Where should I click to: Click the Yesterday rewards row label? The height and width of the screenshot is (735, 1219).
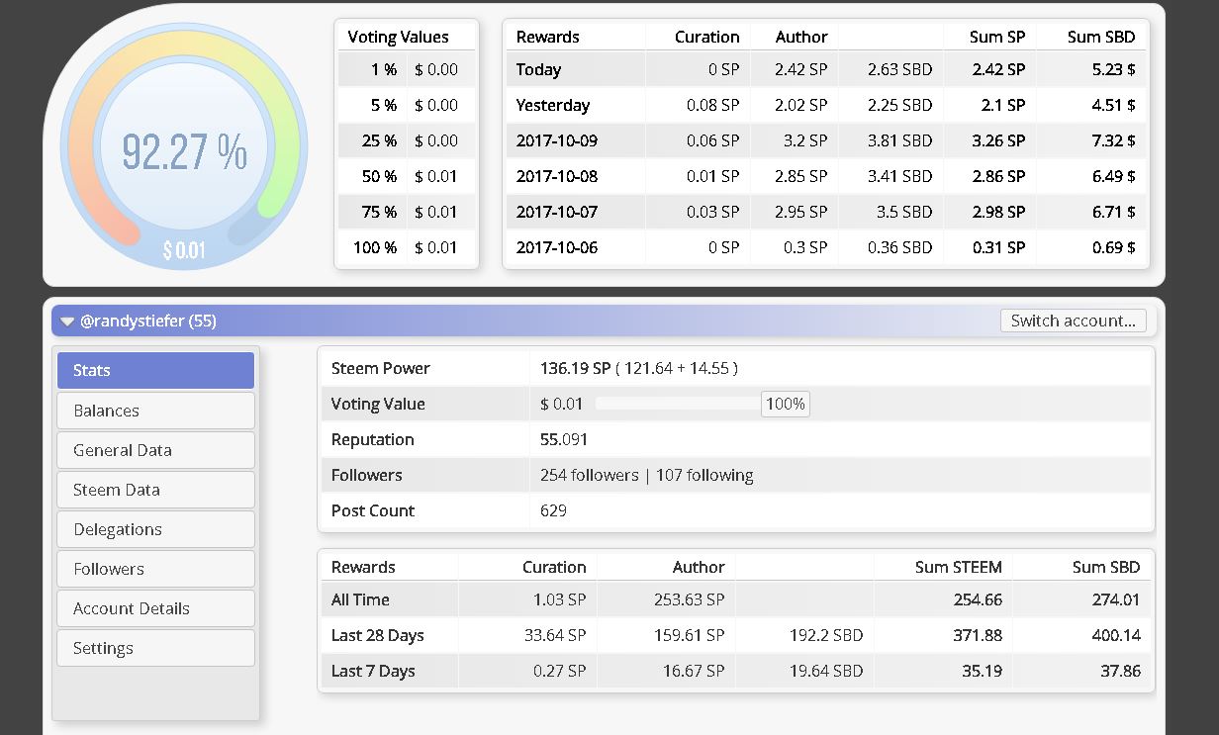pos(553,105)
